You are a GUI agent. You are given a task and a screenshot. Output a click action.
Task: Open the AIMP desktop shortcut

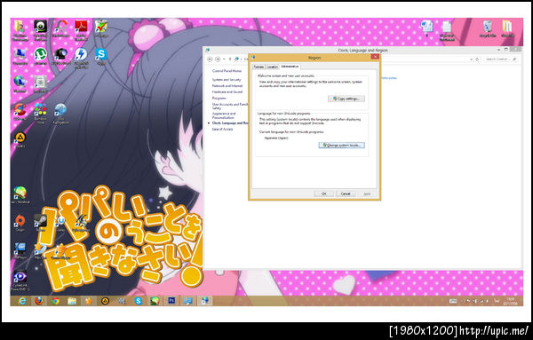point(20,140)
